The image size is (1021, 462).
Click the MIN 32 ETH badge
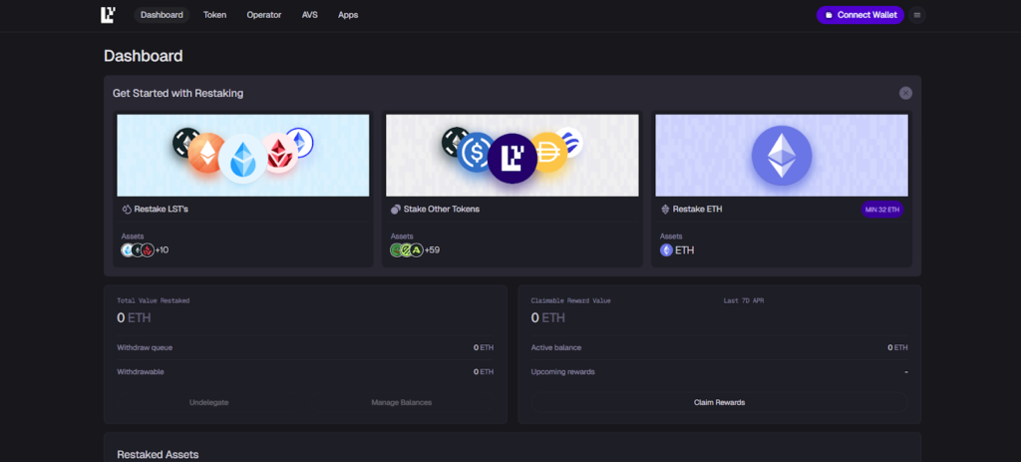pyautogui.click(x=881, y=210)
